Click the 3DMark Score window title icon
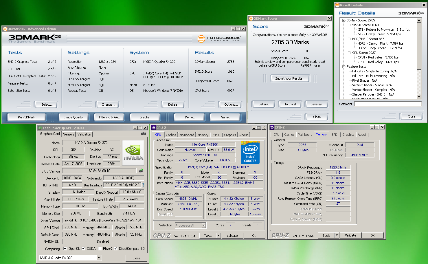428x264 pixels. (251, 19)
